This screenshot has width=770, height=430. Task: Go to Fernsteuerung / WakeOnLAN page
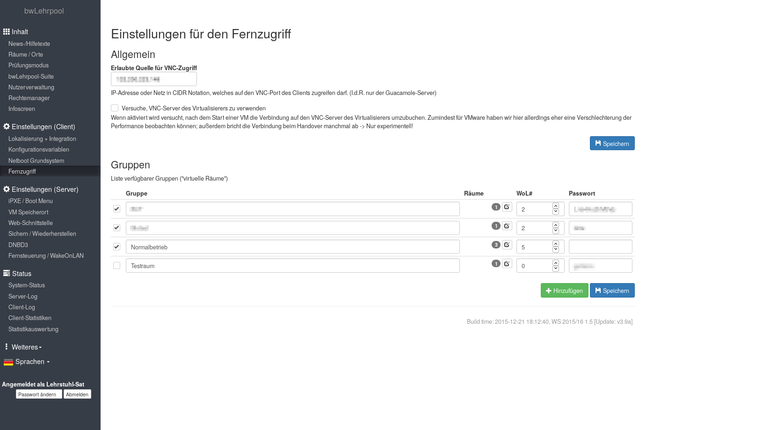[46, 256]
